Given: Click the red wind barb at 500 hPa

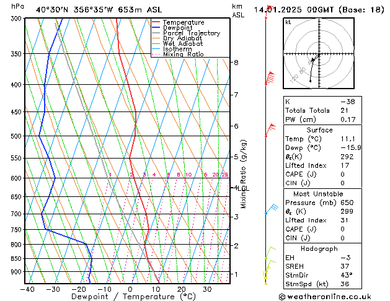Looking at the screenshot, I should click(x=270, y=130).
